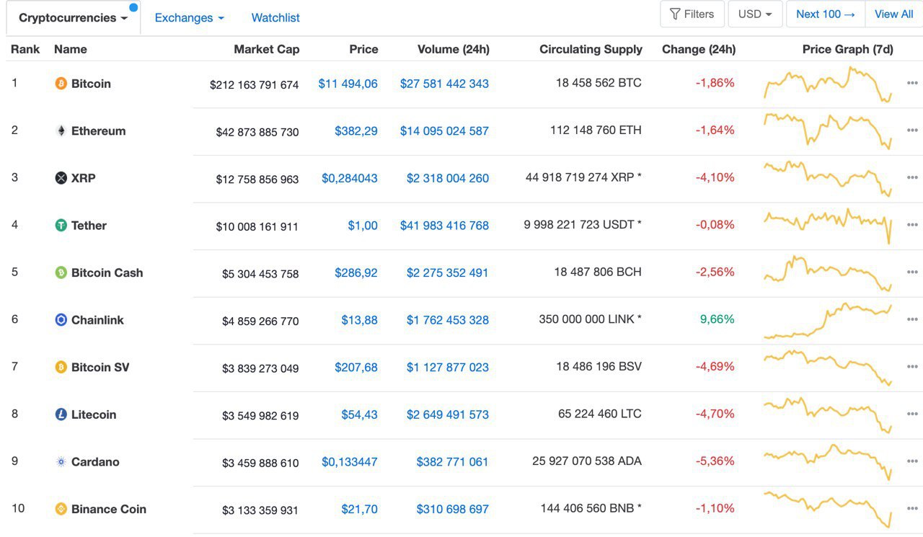
Task: Click Cardano price $0,133447
Action: click(x=350, y=462)
